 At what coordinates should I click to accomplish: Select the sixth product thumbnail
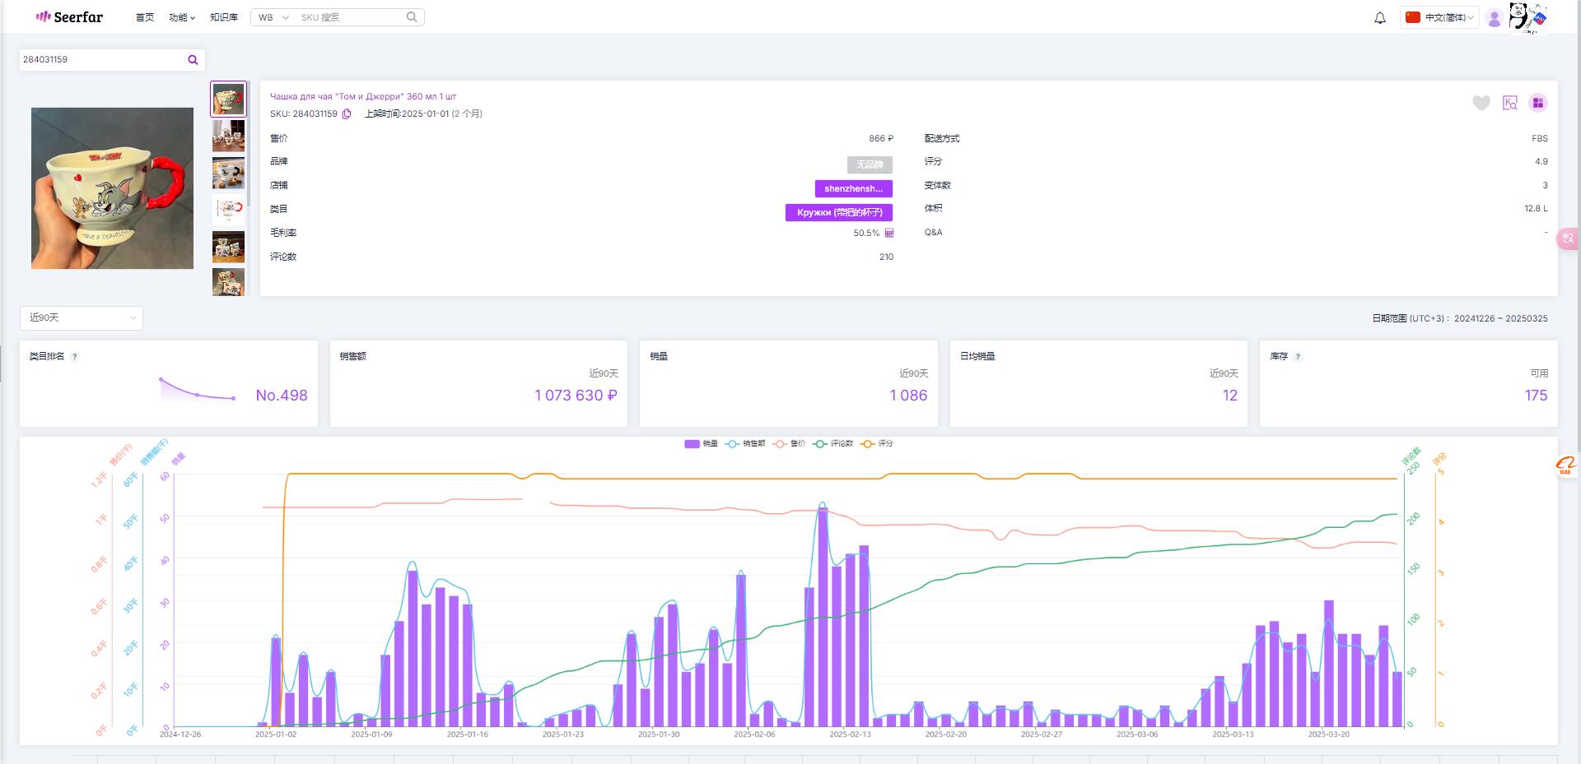pos(228,282)
